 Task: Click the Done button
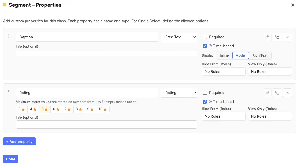[x=10, y=159]
